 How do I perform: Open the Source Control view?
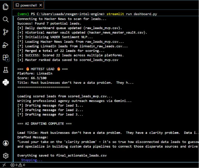click(x=6, y=32)
